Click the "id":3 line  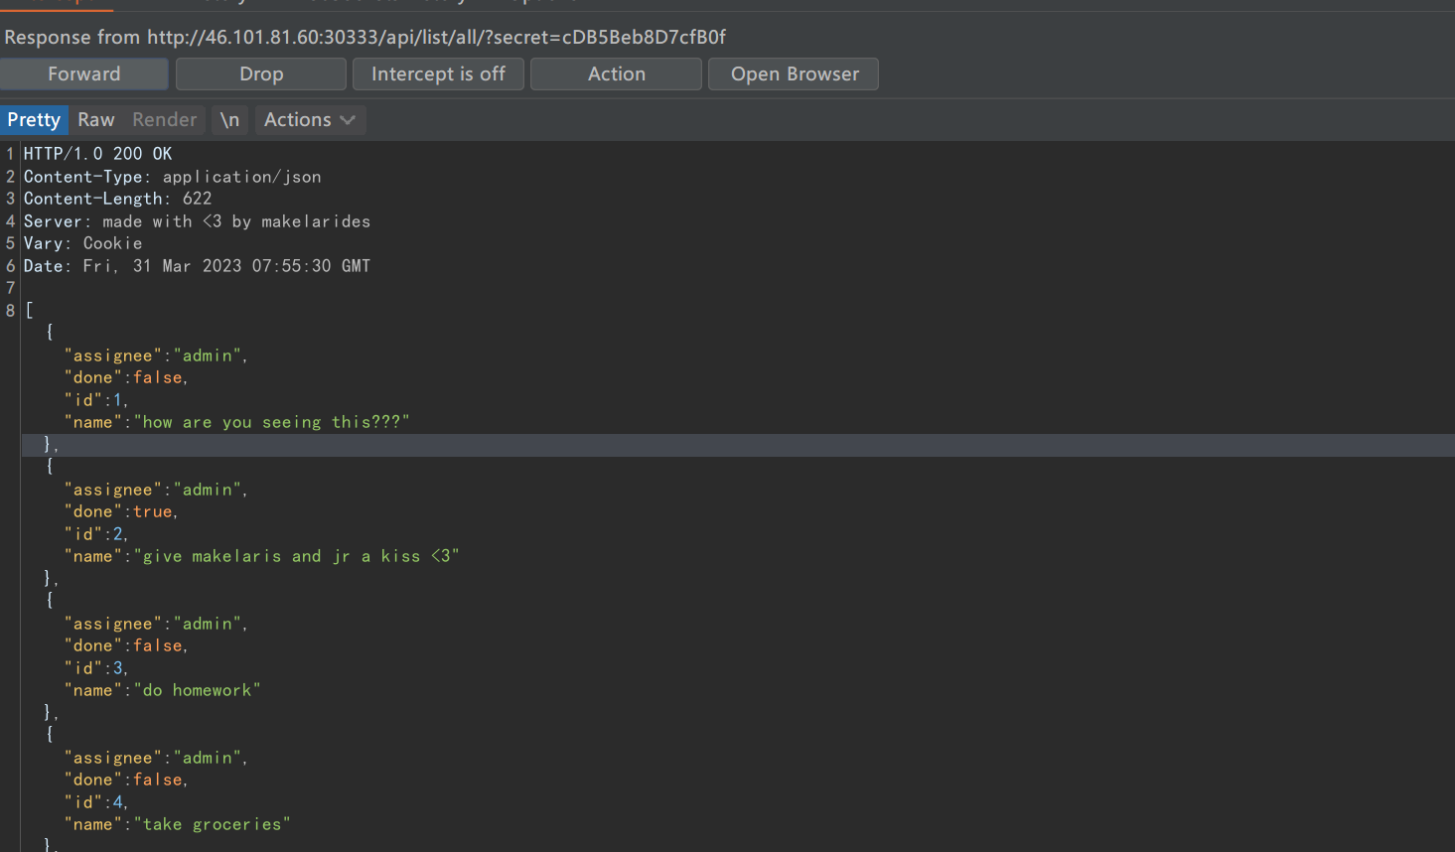coord(96,668)
